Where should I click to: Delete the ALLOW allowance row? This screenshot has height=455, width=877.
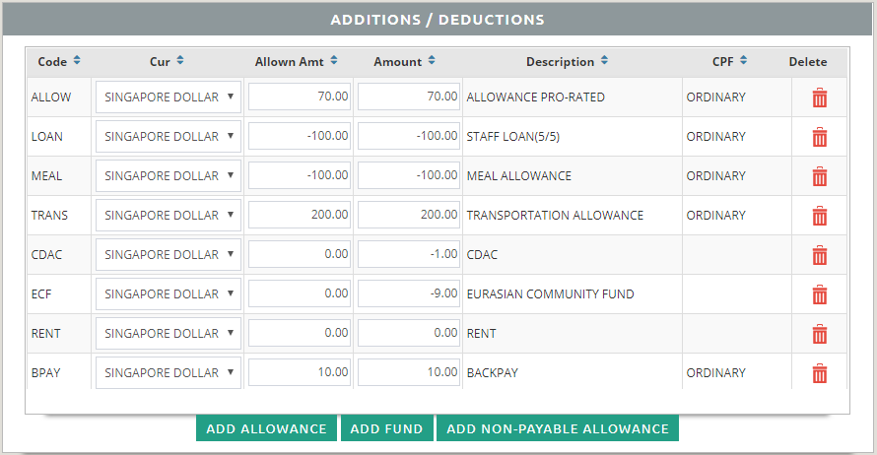click(819, 97)
